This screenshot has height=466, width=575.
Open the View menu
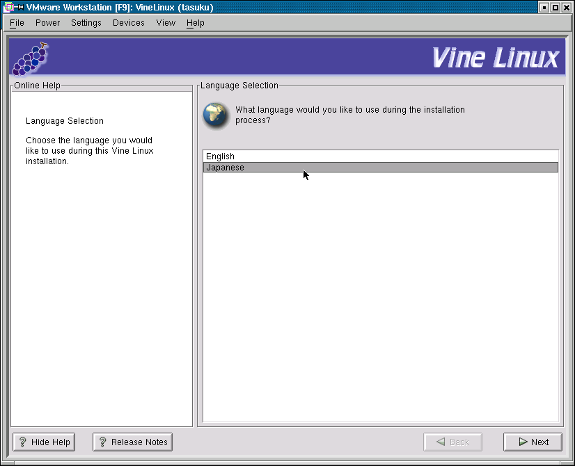(x=166, y=23)
